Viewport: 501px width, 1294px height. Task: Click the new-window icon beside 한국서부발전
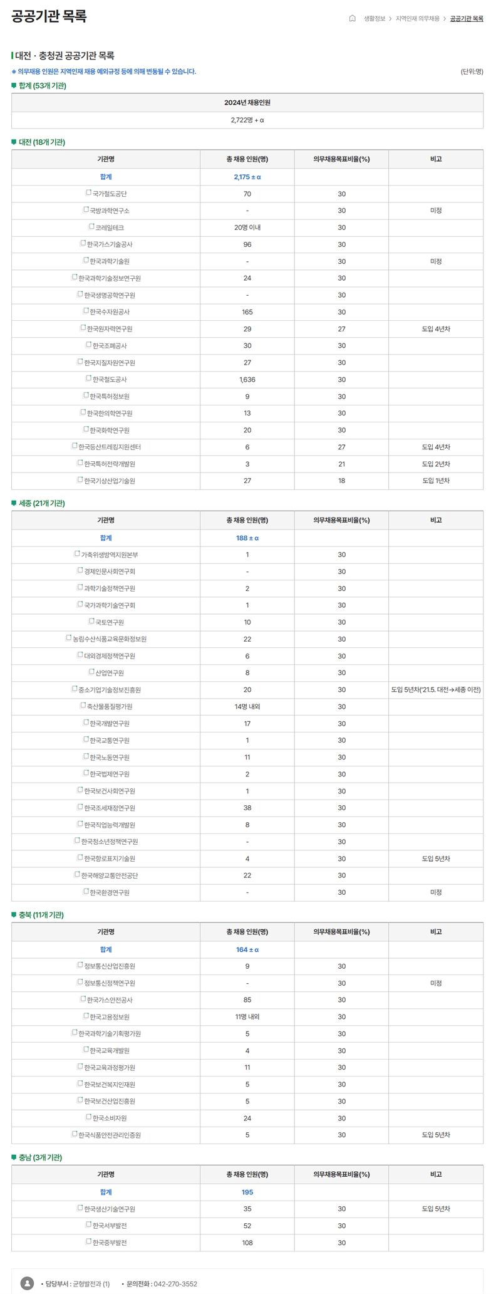[x=88, y=1224]
